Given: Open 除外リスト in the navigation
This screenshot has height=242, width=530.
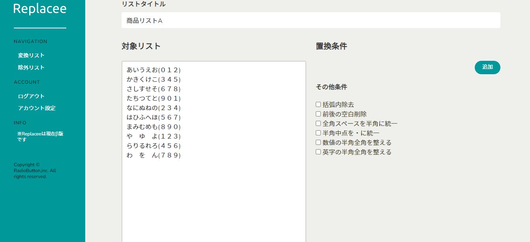Looking at the screenshot, I should 31,68.
